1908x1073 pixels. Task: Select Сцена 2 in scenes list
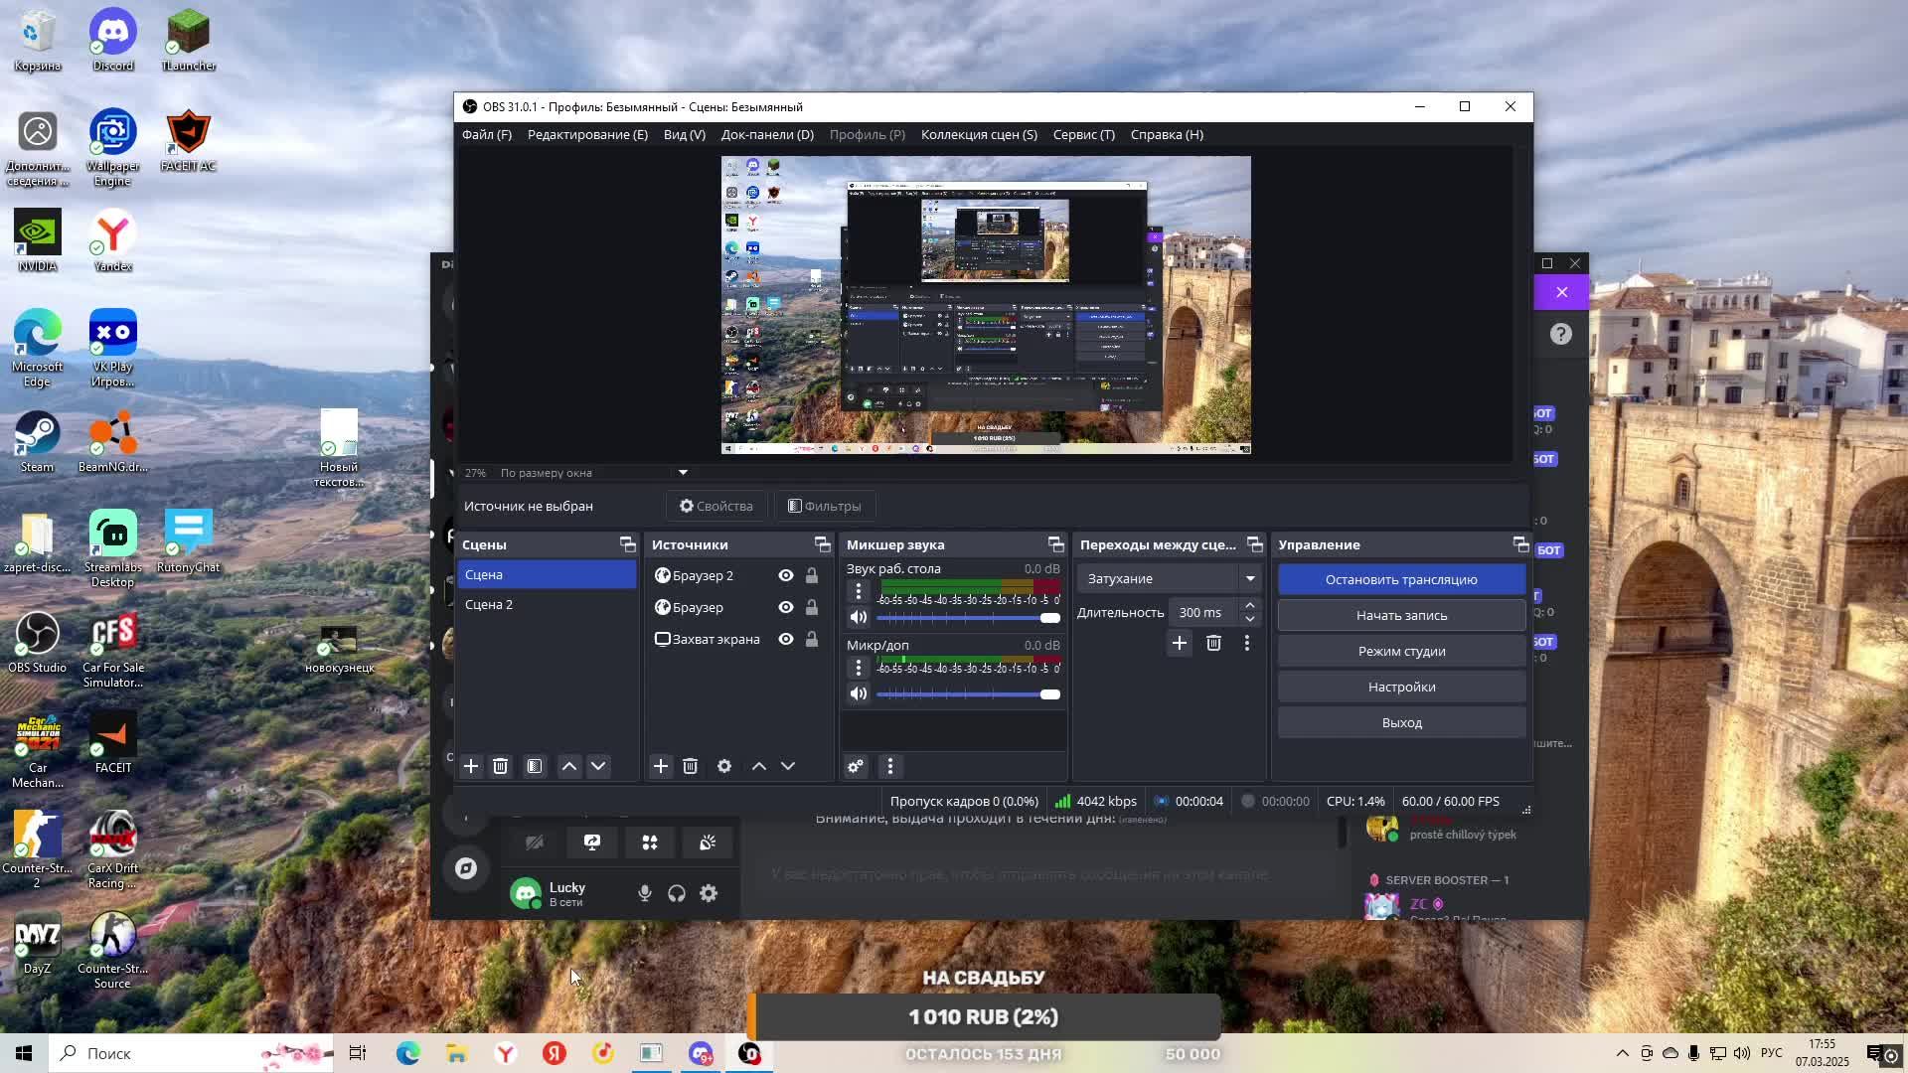pyautogui.click(x=489, y=604)
